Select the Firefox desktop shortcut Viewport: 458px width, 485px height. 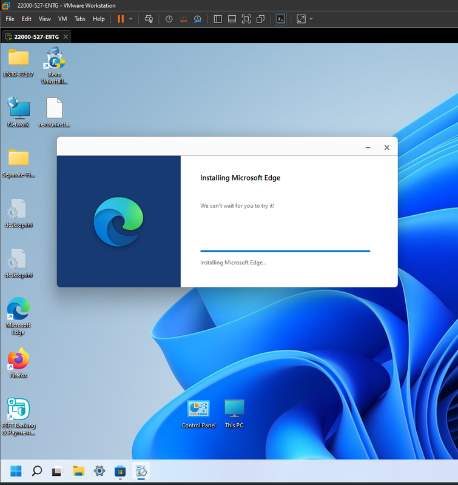tap(19, 363)
